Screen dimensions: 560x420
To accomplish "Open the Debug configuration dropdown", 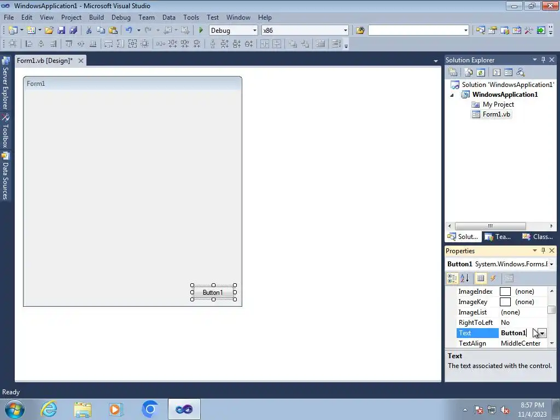I will 255,31.
